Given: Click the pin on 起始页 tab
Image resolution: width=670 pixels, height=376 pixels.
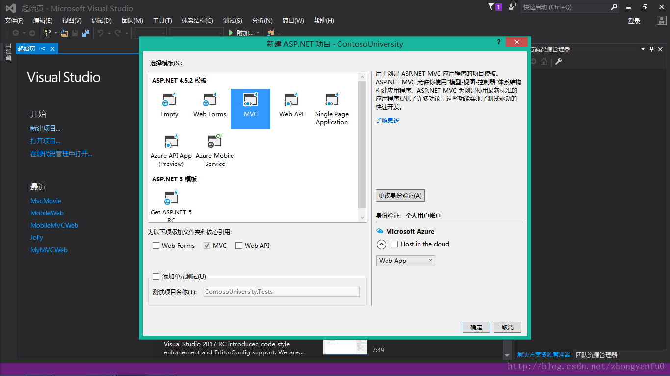Looking at the screenshot, I should pos(43,48).
